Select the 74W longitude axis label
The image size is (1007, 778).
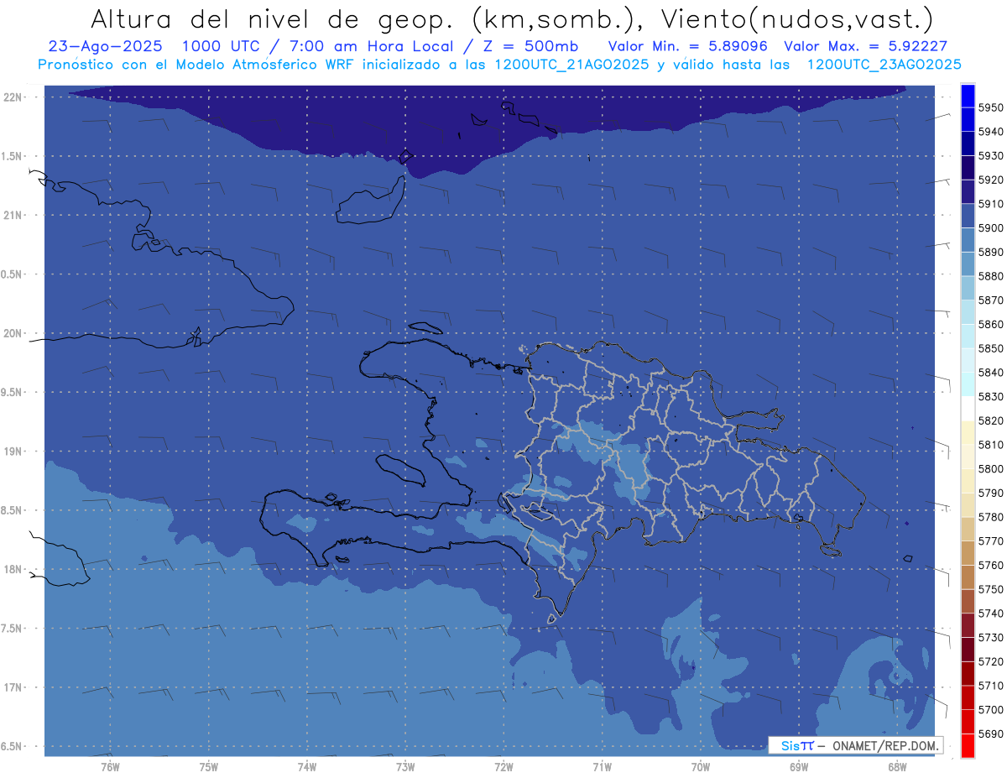point(307,766)
